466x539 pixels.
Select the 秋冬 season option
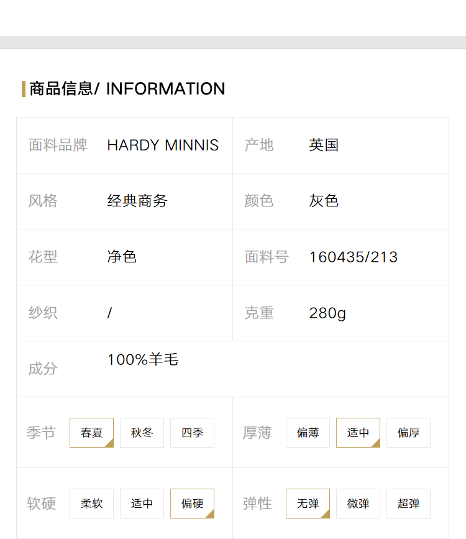pos(142,433)
